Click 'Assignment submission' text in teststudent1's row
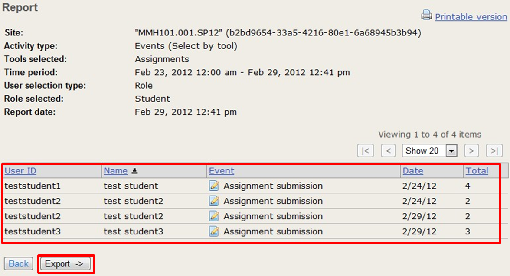Screen dimensions: 510x276 [x=273, y=186]
